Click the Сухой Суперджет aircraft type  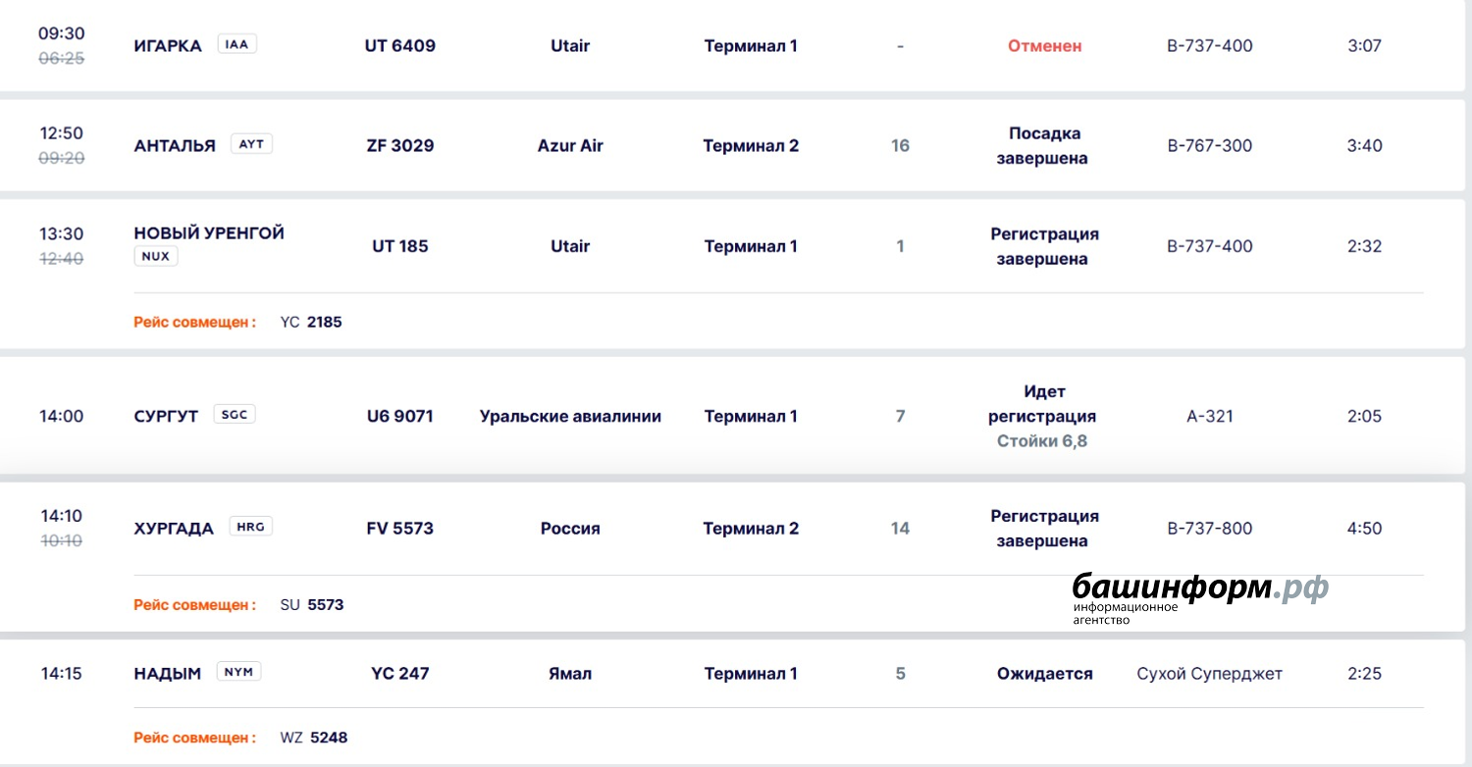1209,674
